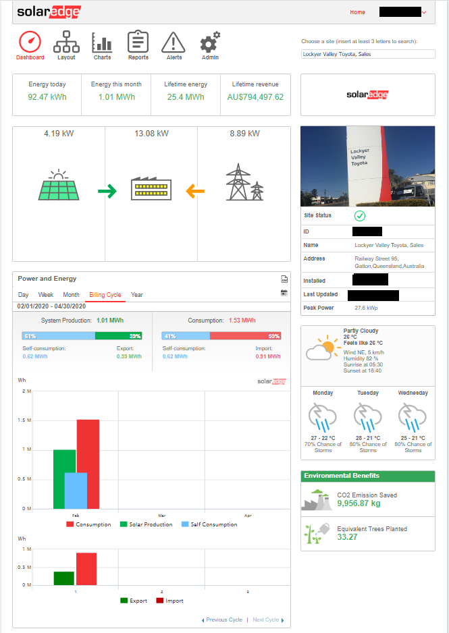449x633 pixels.
Task: Toggle Self Consumption legend swatch
Action: tap(185, 524)
